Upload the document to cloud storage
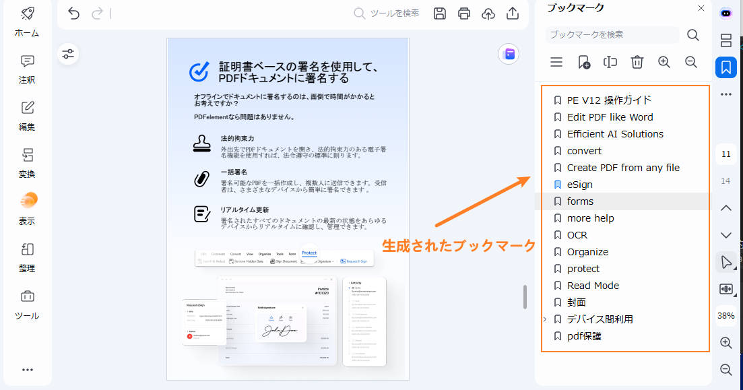 [488, 13]
